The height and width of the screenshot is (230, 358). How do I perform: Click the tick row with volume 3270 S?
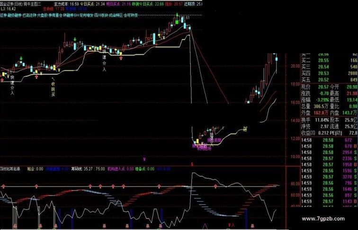329,177
